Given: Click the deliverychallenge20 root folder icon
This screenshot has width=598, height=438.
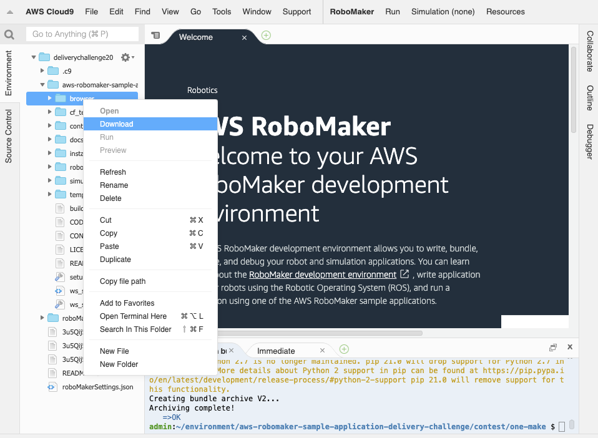Looking at the screenshot, I should click(x=44, y=57).
